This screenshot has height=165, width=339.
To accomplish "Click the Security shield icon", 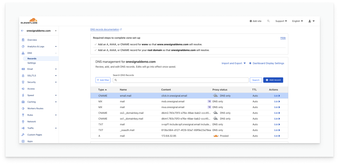I will [23, 82].
